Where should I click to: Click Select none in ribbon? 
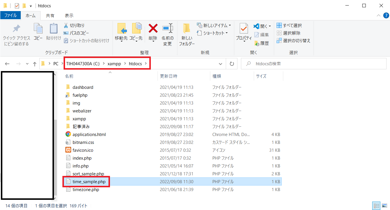pyautogui.click(x=288, y=33)
